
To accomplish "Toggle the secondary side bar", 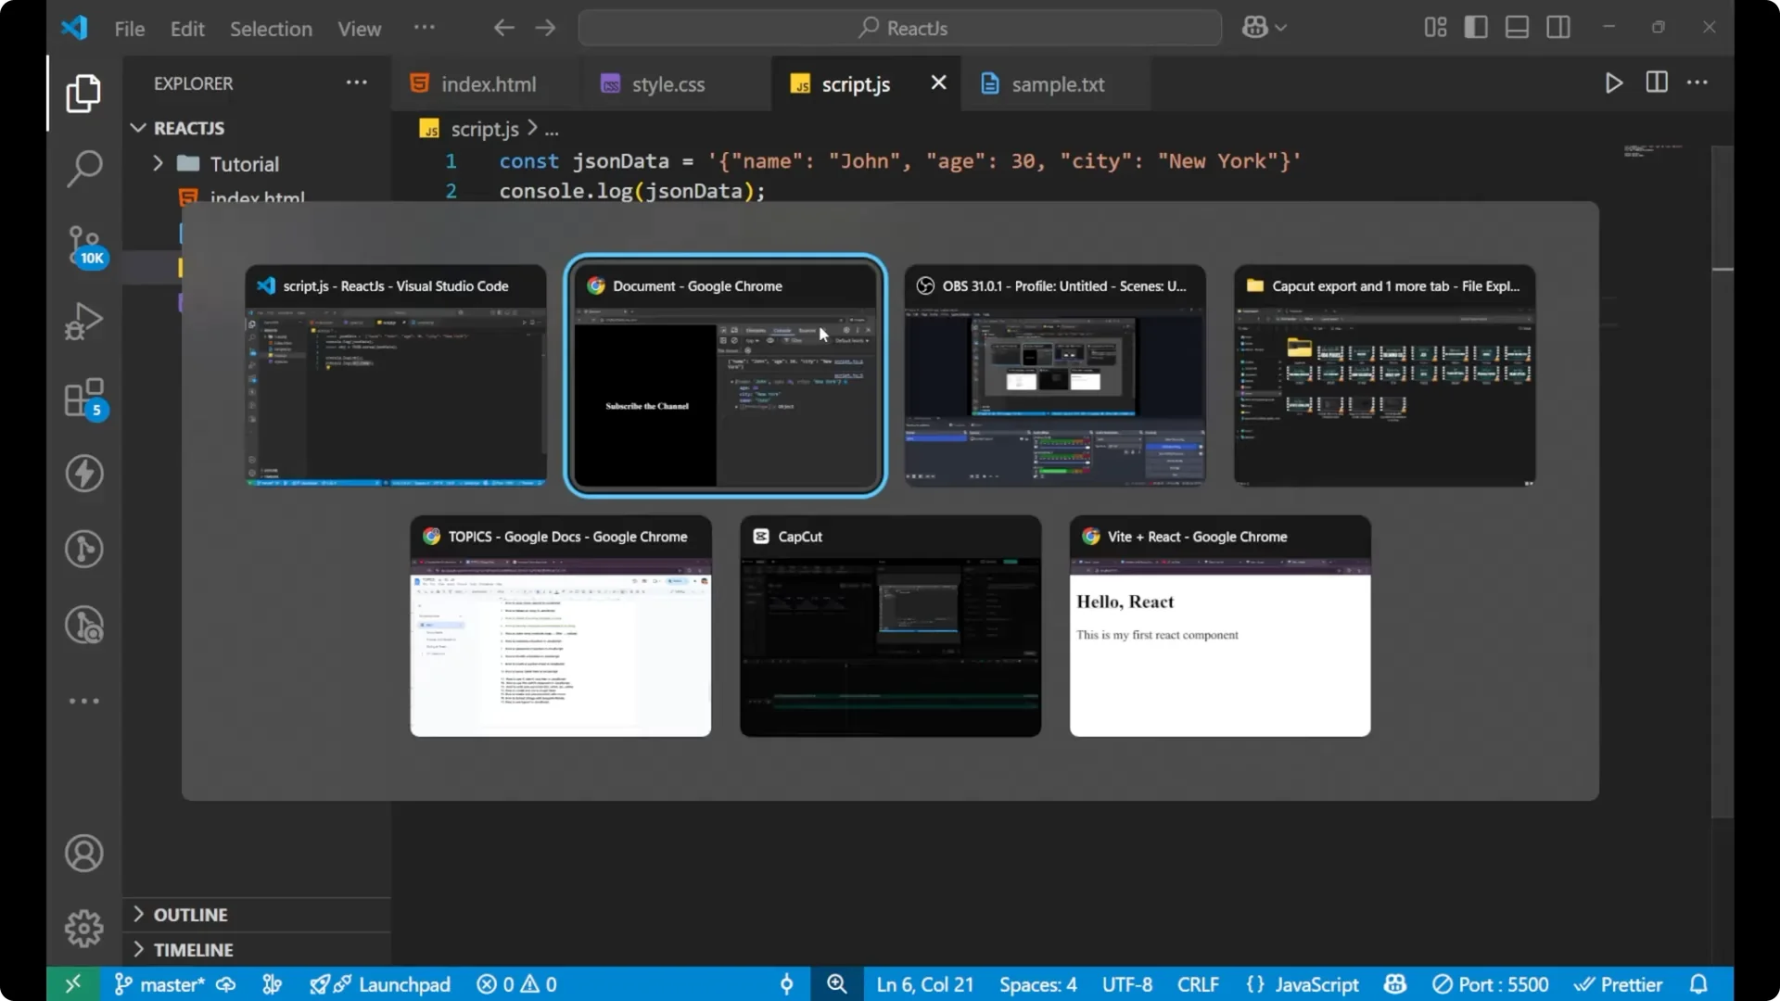I will [x=1558, y=27].
